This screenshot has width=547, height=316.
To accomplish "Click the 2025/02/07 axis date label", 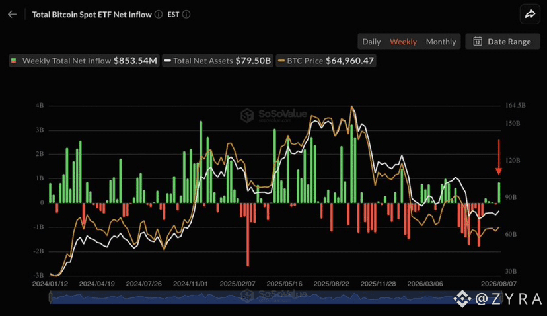I will click(x=238, y=284).
